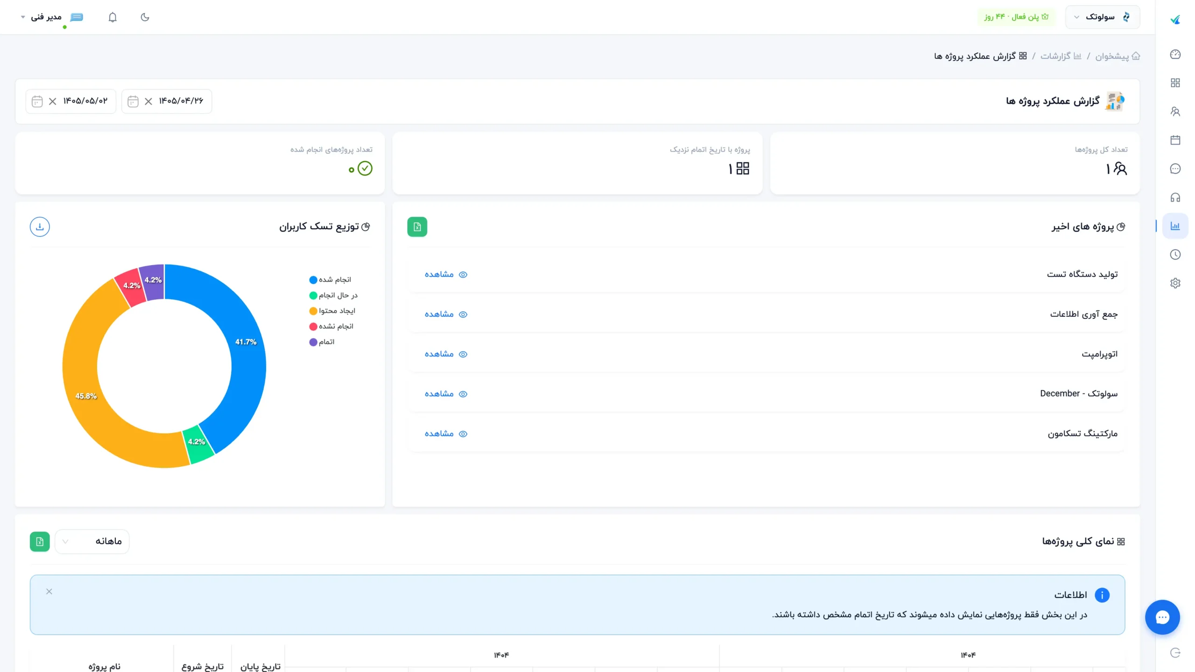1195x672 pixels.
Task: Click the تعداد کل پروژه‌ها card
Action: (955, 163)
